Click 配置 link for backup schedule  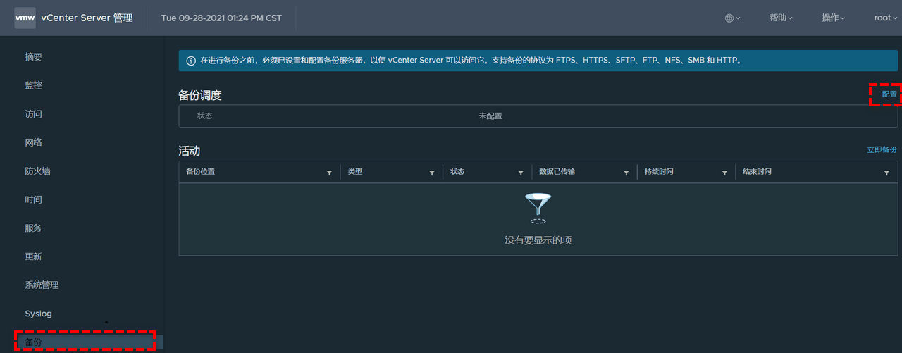click(889, 94)
